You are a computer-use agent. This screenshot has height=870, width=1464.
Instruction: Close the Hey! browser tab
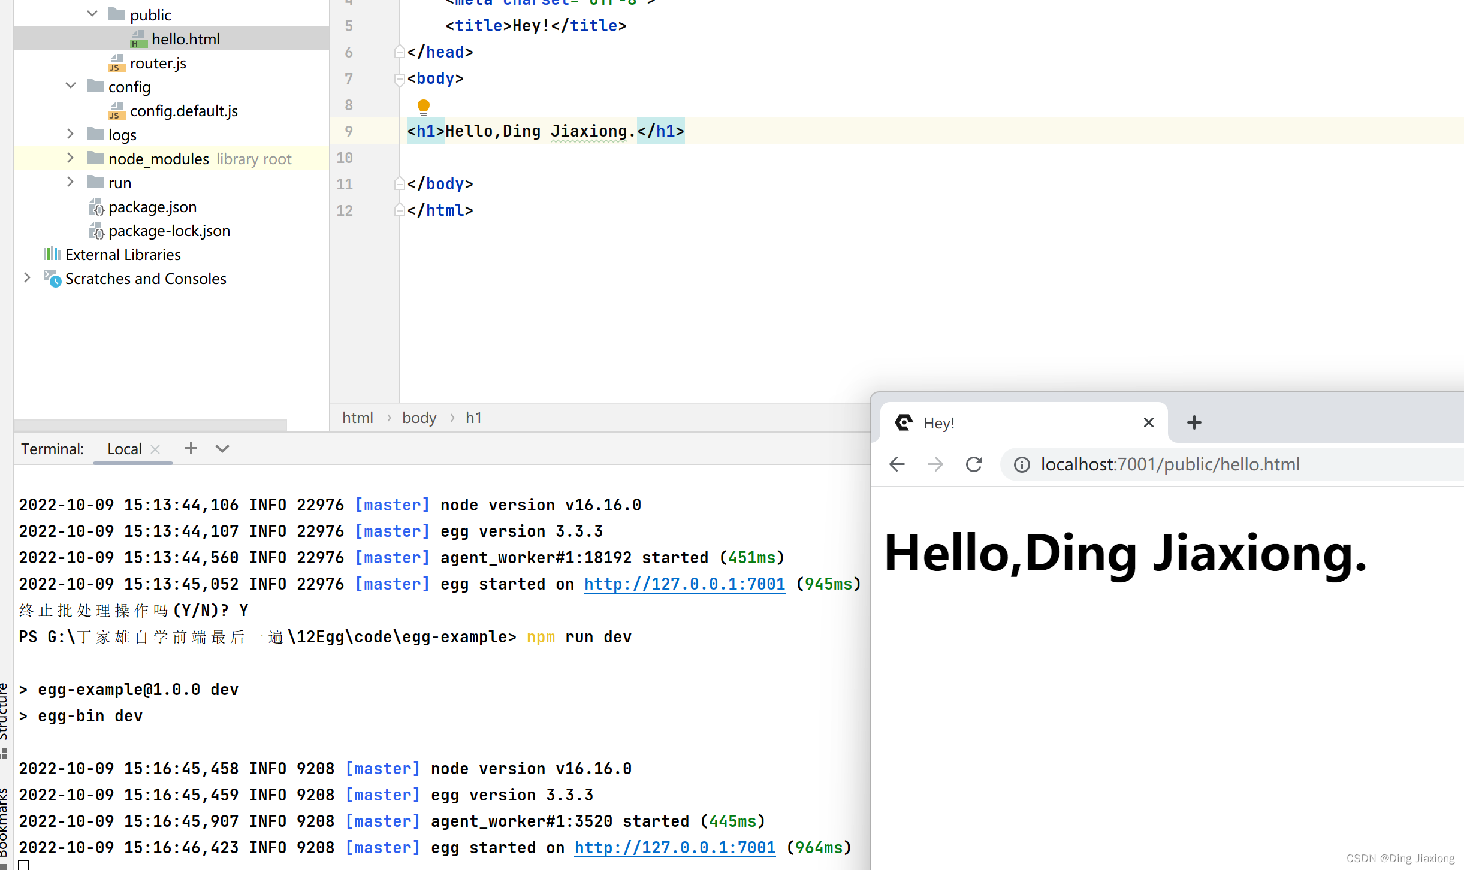pos(1148,423)
